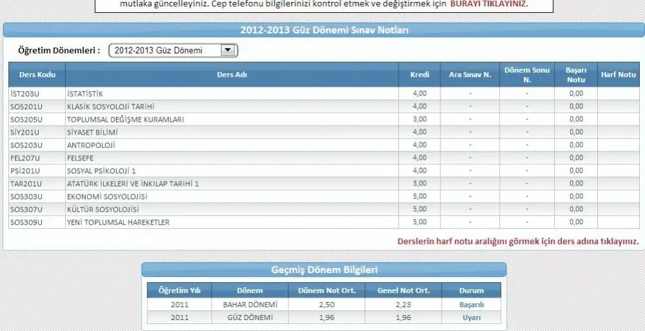Click the BURAYI TIKLAYINIZ link

pyautogui.click(x=489, y=4)
